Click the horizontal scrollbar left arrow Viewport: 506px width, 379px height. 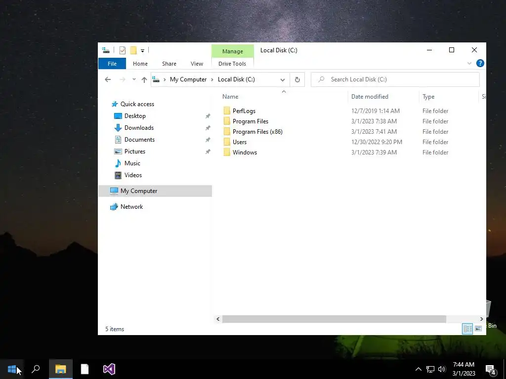click(218, 319)
